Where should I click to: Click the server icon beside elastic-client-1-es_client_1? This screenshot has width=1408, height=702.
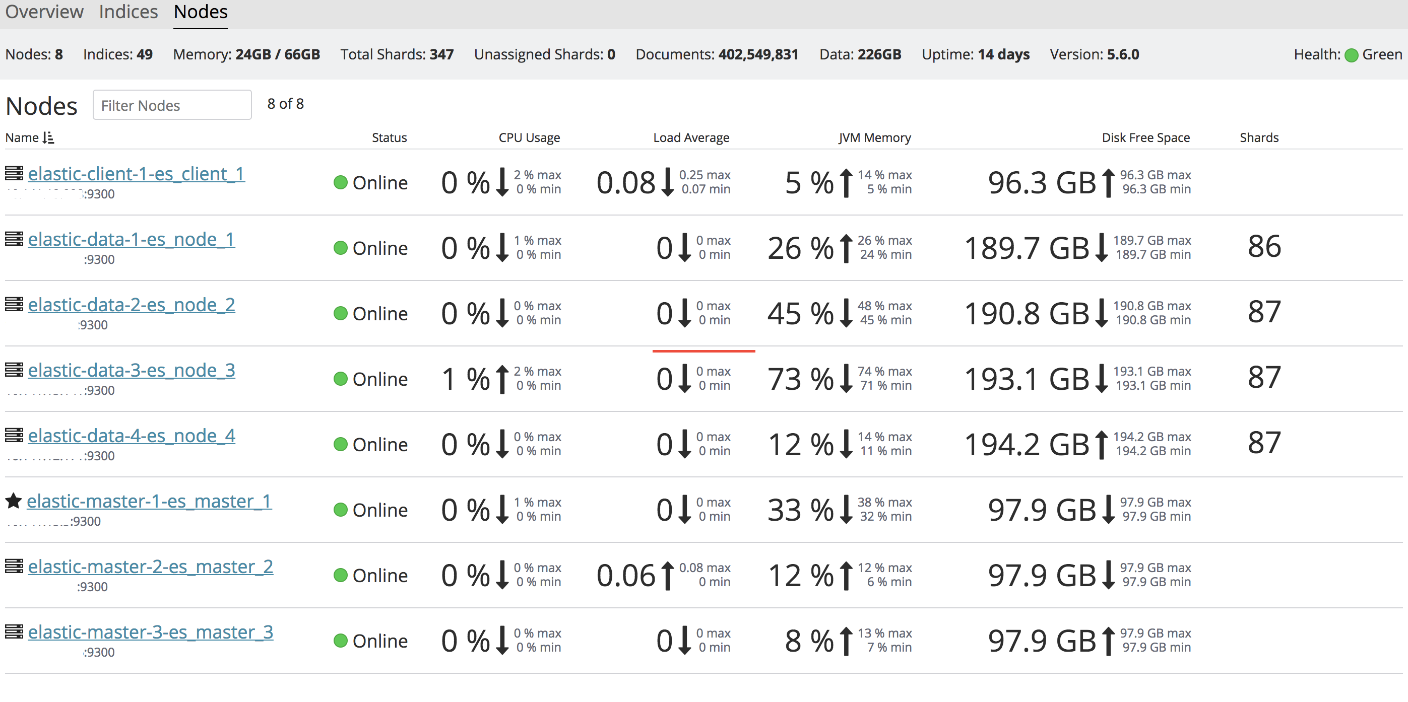(x=14, y=173)
